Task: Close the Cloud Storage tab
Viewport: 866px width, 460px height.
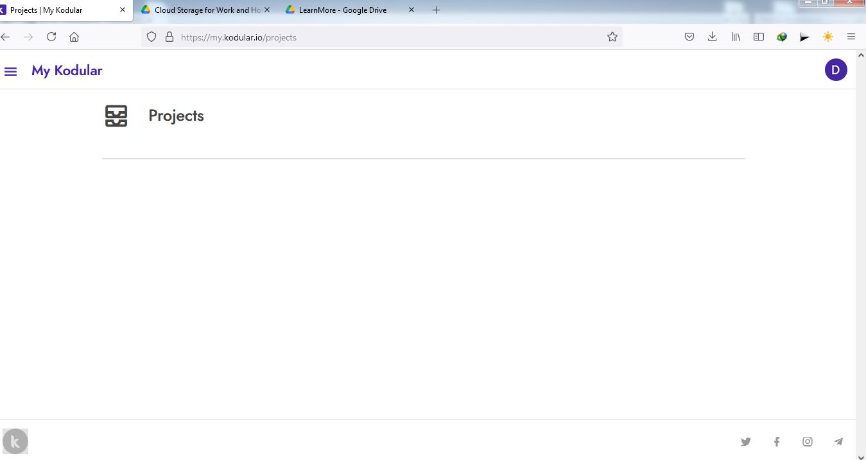Action: 267,10
